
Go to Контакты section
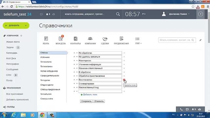coord(75,41)
